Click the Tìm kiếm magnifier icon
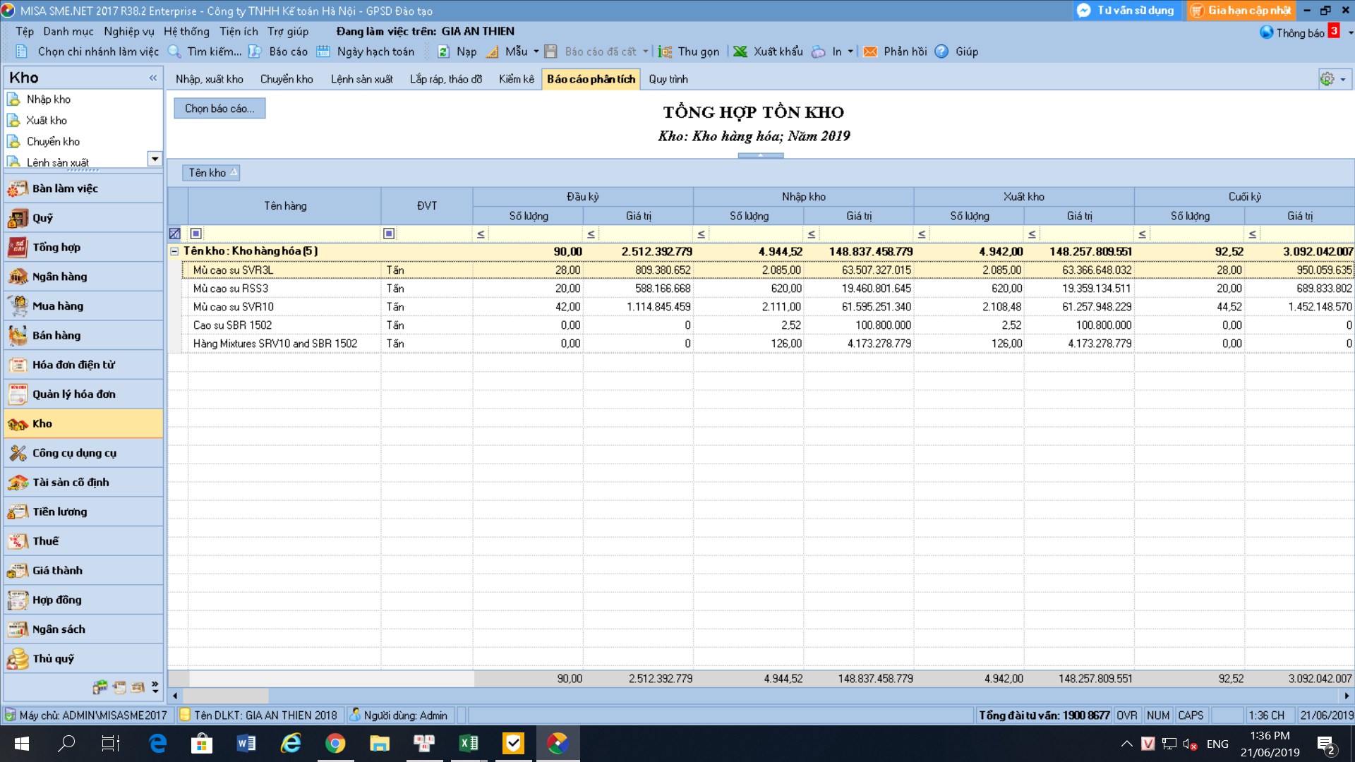Viewport: 1355px width, 762px height. [x=174, y=52]
